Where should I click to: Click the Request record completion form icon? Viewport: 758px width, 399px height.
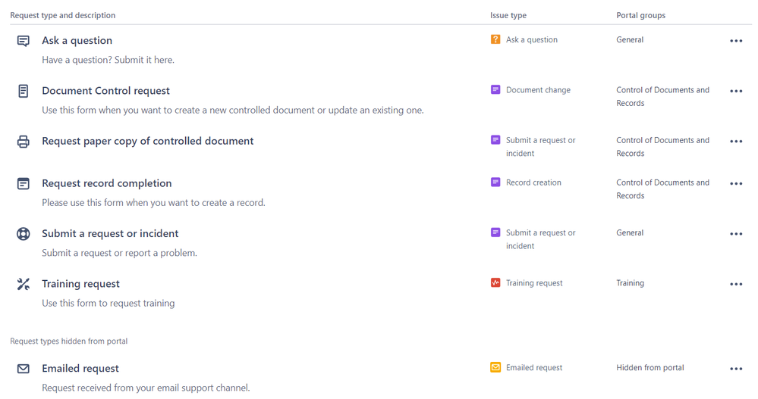click(x=24, y=184)
